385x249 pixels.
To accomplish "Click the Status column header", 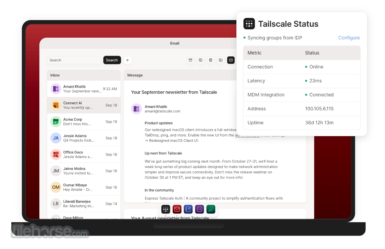I will 312,53.
